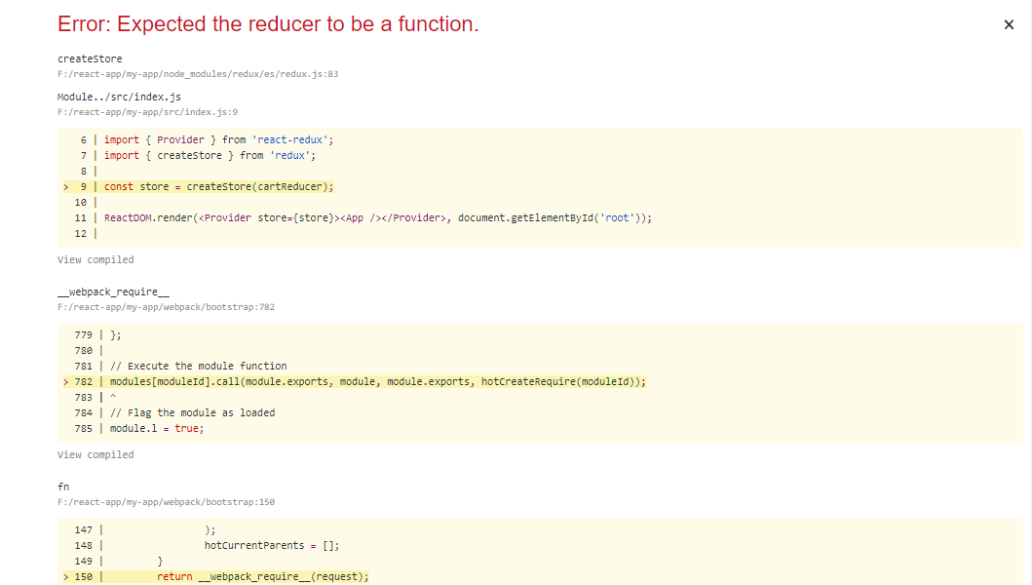
Task: Select highlighted line 150 'return __webpack_require__(request);'
Action: (262, 576)
